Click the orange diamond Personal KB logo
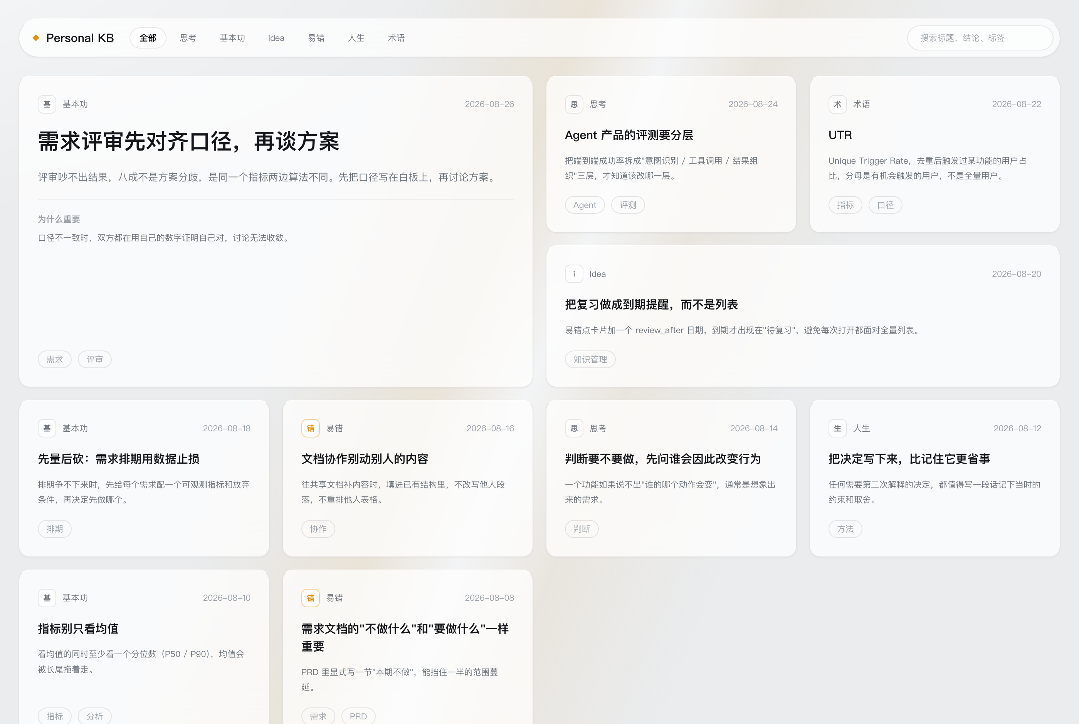The width and height of the screenshot is (1079, 724). [x=36, y=38]
